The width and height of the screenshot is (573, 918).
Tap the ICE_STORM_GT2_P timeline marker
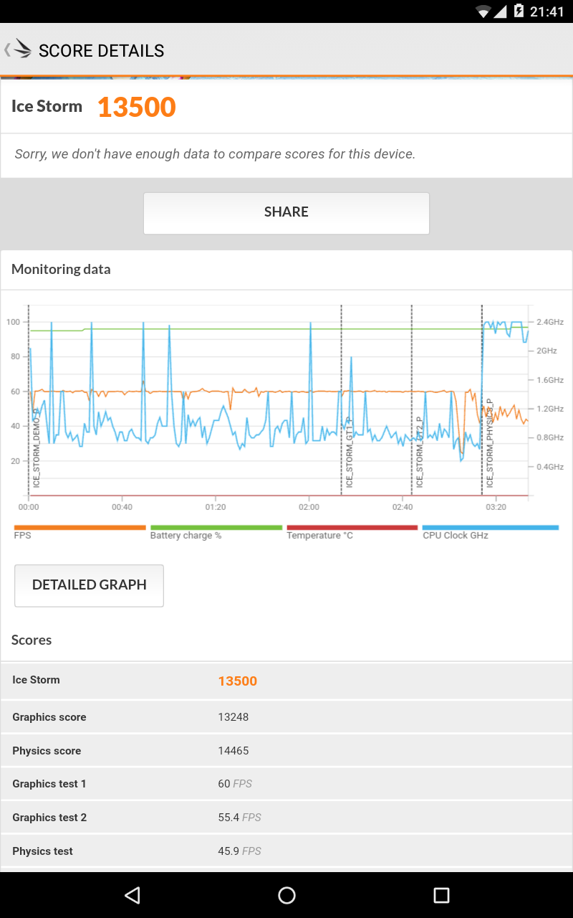pos(419,452)
